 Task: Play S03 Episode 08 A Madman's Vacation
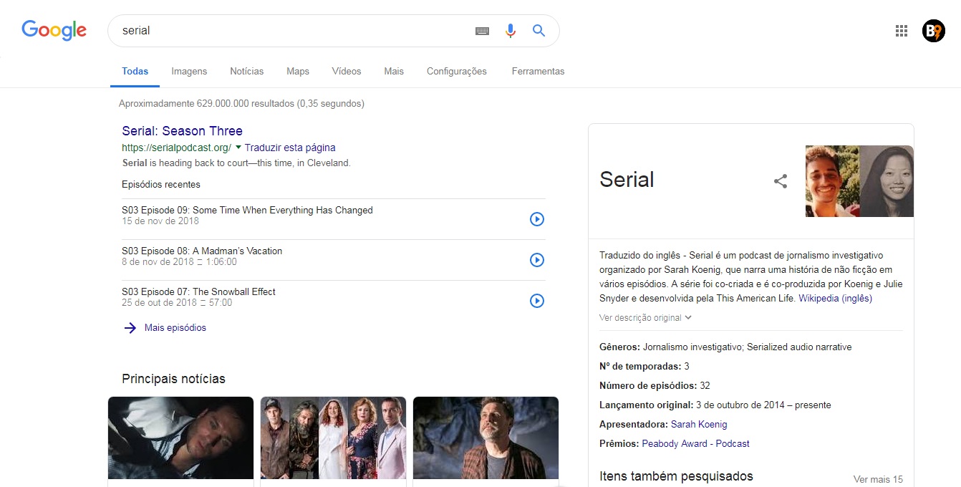pyautogui.click(x=537, y=260)
